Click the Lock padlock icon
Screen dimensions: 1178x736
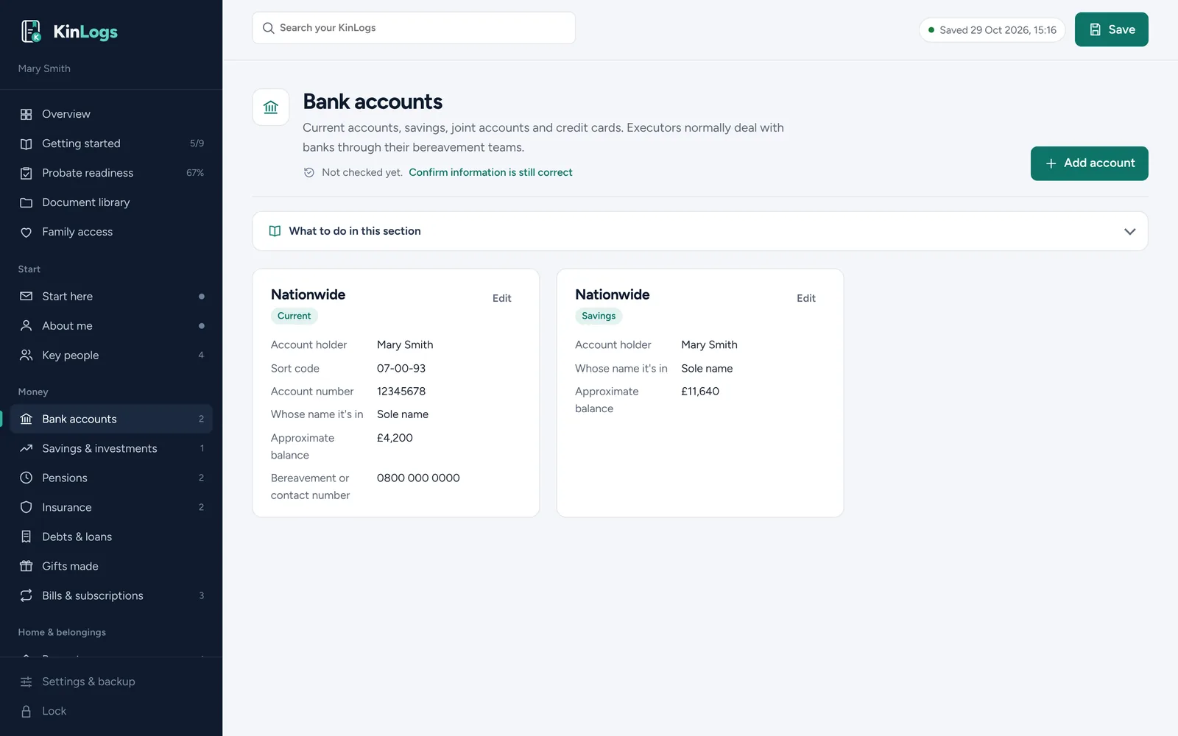27,711
